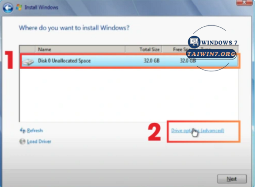Screen dimensions: 255x187
Task: Click the Load Driver disc icon
Action: pyautogui.click(x=22, y=142)
